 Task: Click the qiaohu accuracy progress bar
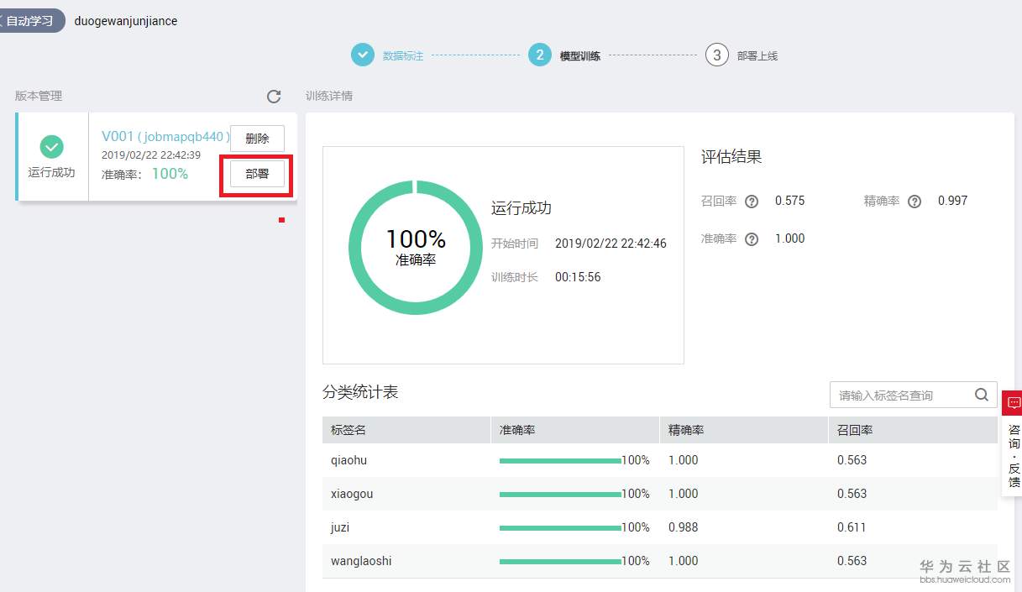tap(560, 461)
